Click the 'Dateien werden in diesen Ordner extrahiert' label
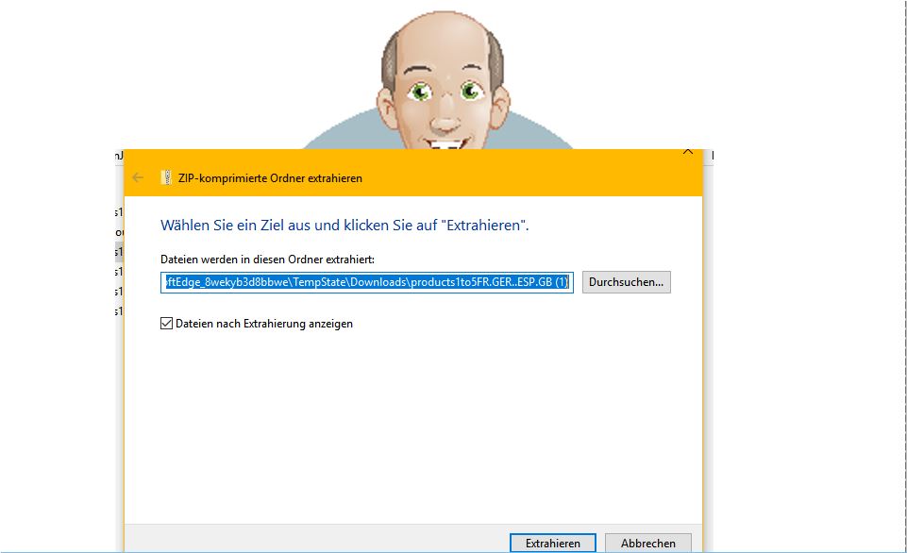 coord(268,259)
